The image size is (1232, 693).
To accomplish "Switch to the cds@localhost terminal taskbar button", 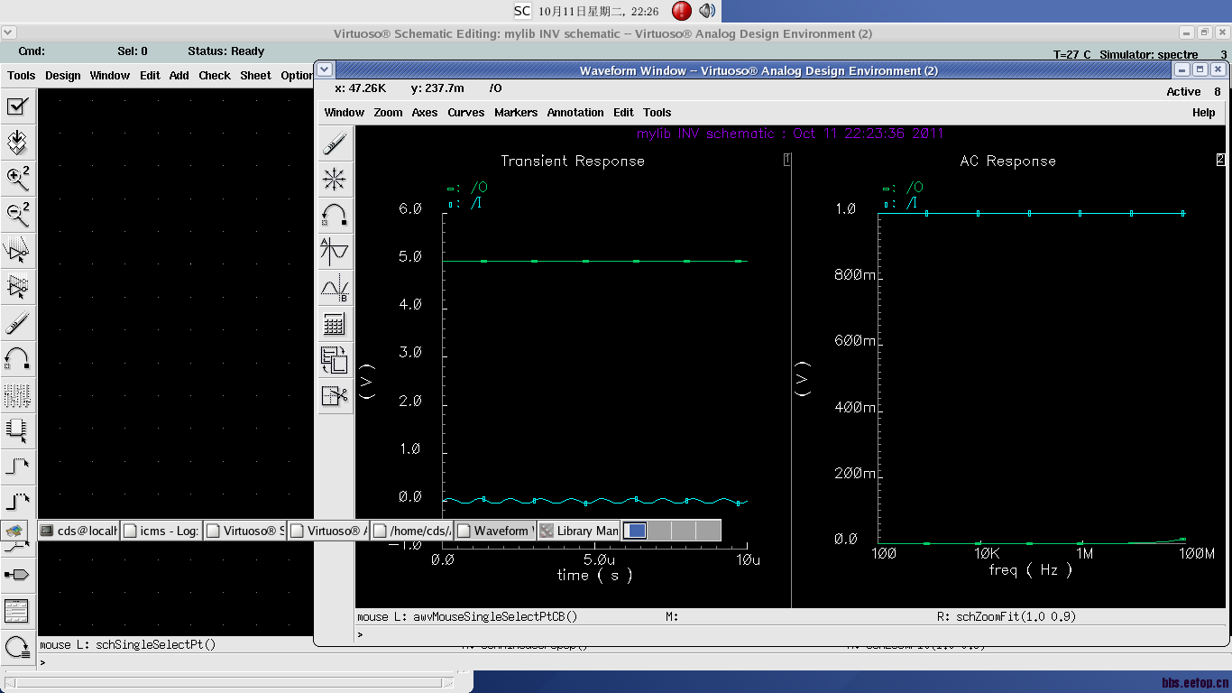I will pyautogui.click(x=79, y=531).
